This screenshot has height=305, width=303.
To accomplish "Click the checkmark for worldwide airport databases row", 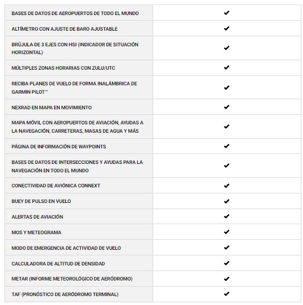I will click(x=227, y=13).
